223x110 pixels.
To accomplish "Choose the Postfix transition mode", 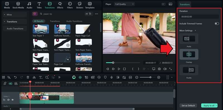I will click(x=189, y=70).
